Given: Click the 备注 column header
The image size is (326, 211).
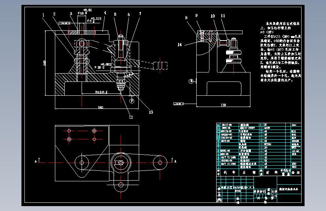Looking at the screenshot, I should [x=296, y=172].
